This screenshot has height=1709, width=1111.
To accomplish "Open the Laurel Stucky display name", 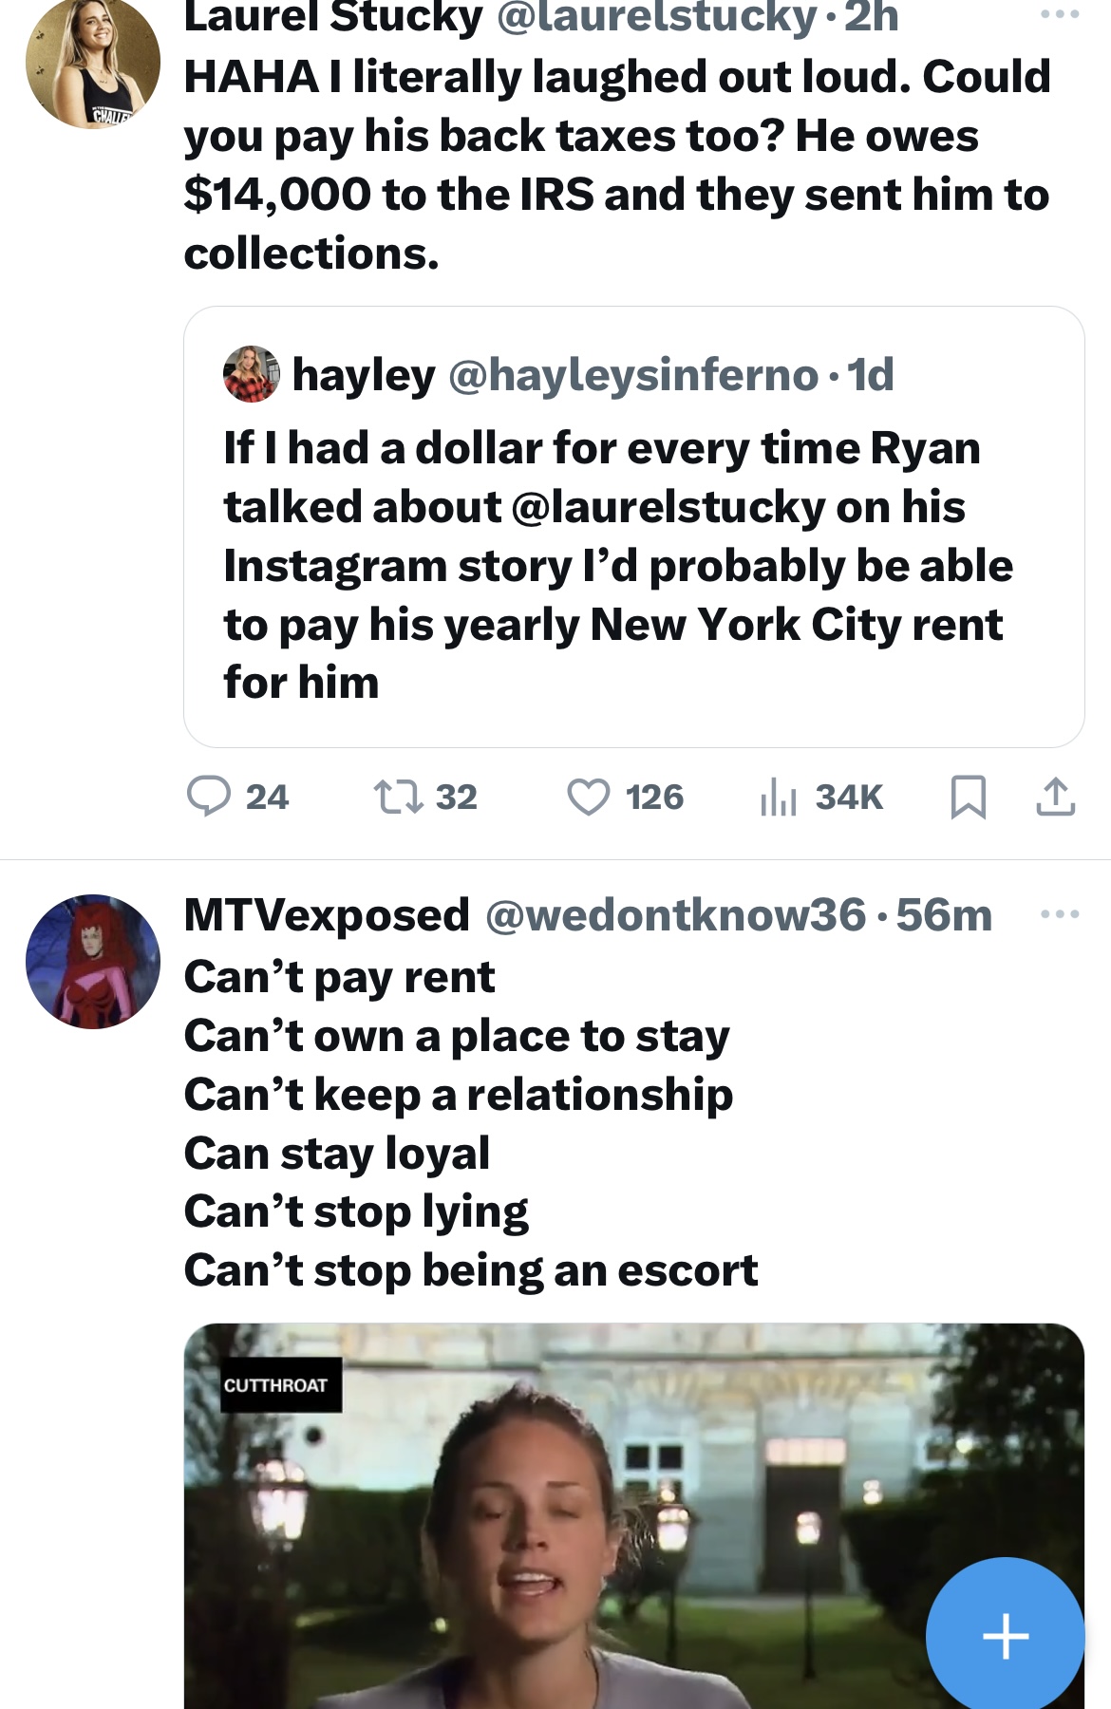I will pyautogui.click(x=333, y=16).
